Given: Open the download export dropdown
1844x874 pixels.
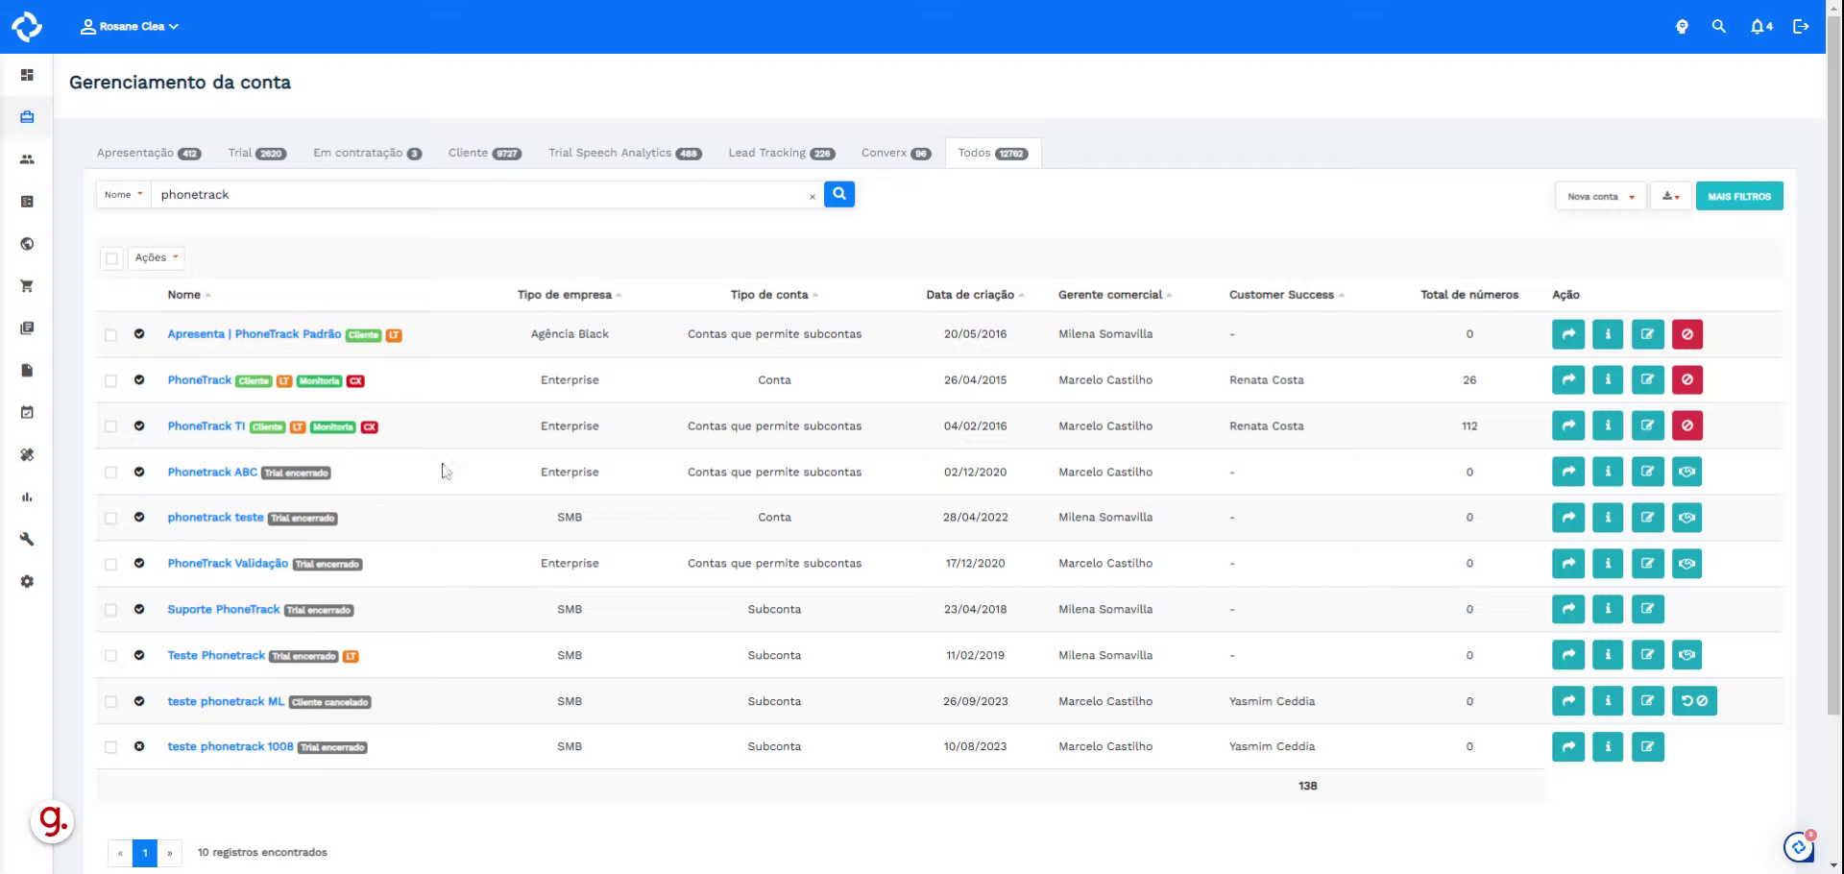Looking at the screenshot, I should click(x=1671, y=197).
